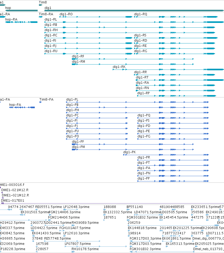Open the hop-RA transcript label
224x253 pixels.
(x=11, y=19)
